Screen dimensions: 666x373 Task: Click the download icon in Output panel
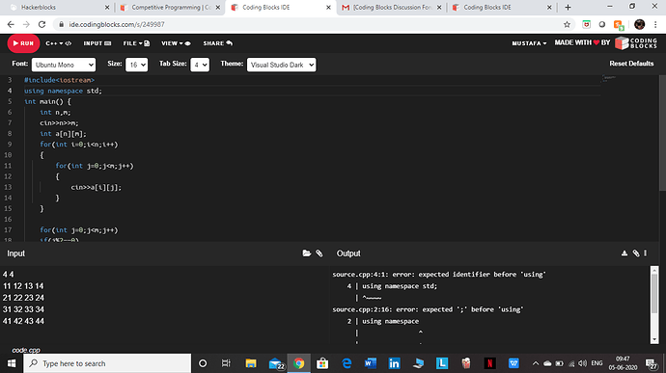pyautogui.click(x=624, y=253)
